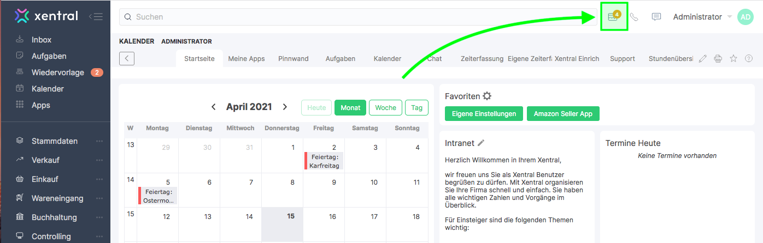This screenshot has width=763, height=243.
Task: Click the Eigene Einstellungen button
Action: [x=484, y=114]
